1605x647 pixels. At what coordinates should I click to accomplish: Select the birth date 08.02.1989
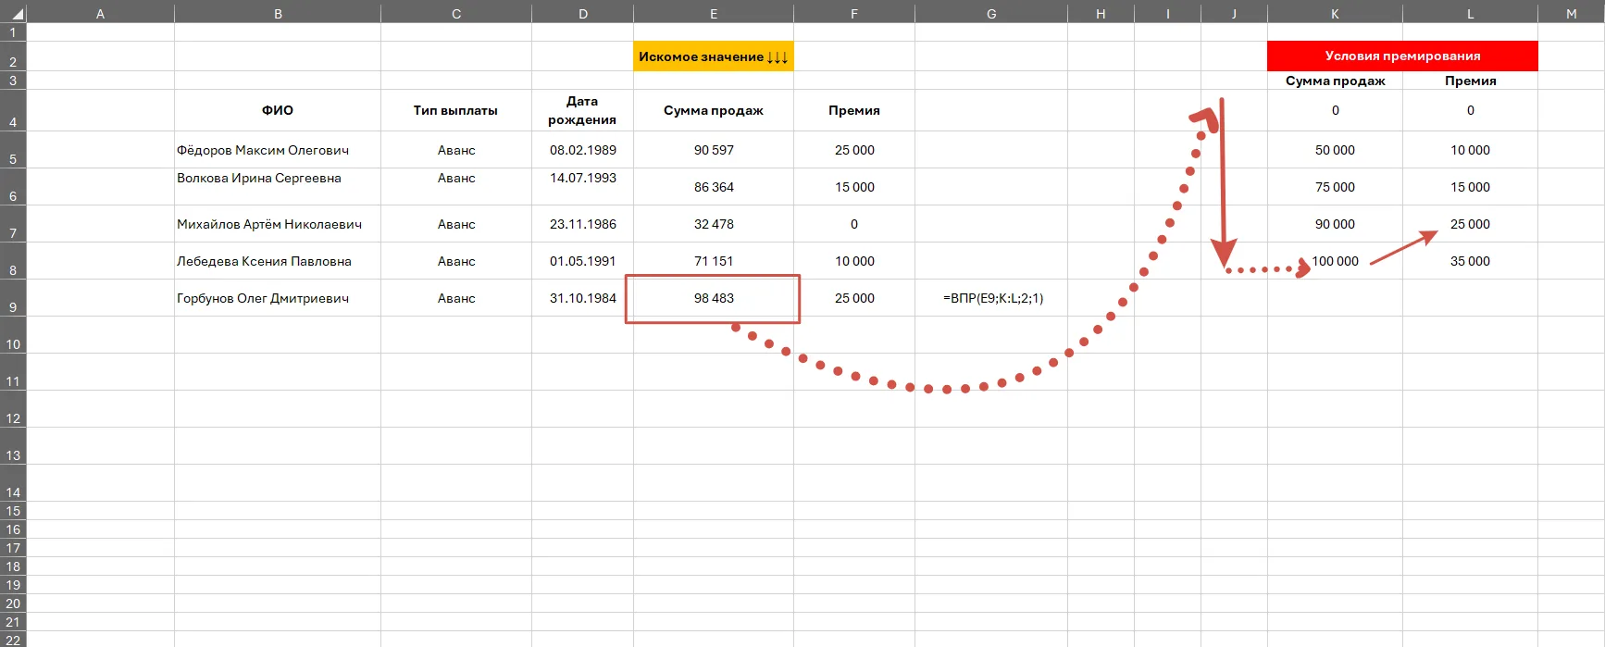click(583, 150)
